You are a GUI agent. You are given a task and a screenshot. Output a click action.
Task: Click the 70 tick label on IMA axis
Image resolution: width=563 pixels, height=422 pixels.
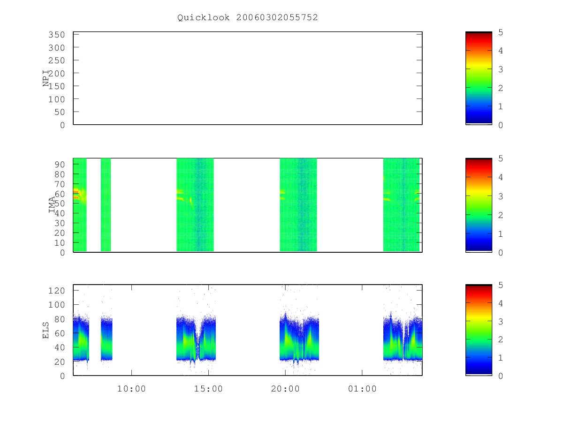(x=59, y=184)
